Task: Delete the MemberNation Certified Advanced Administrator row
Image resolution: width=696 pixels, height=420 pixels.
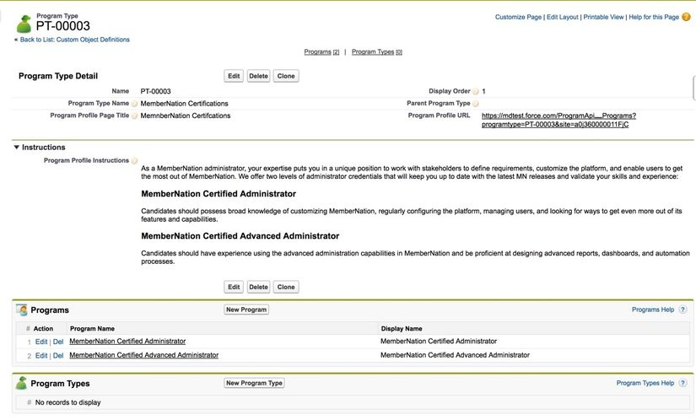Action: pyautogui.click(x=58, y=356)
